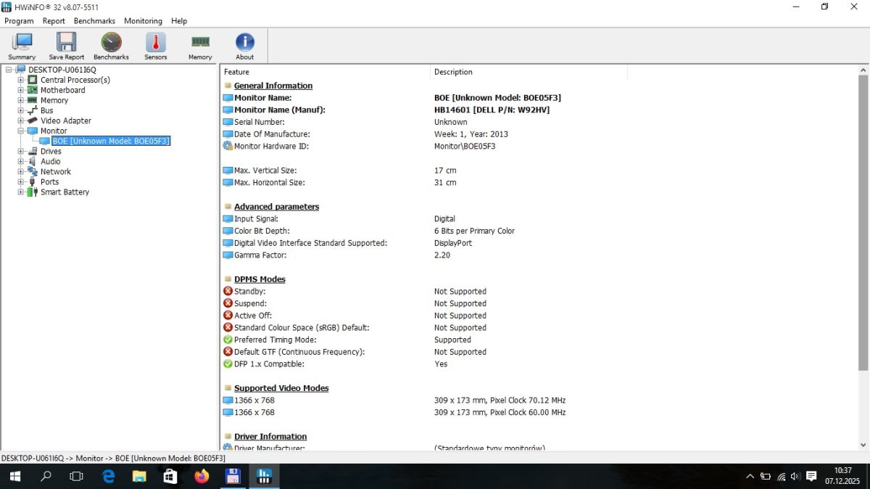Select Network in the tree
This screenshot has height=489, width=870.
[x=55, y=171]
